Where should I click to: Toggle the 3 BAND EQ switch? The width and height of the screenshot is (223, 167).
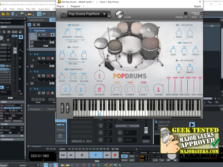pyautogui.click(x=179, y=43)
